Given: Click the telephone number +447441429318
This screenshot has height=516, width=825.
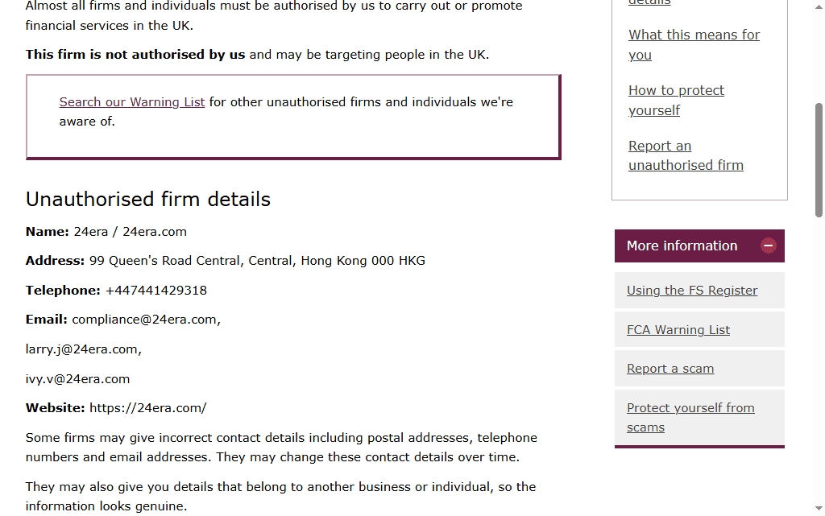Looking at the screenshot, I should (156, 290).
